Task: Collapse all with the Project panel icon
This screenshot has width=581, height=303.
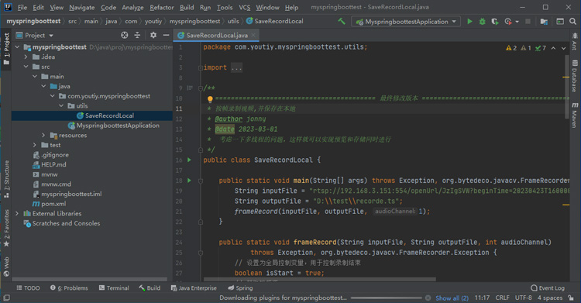Action: [x=137, y=35]
